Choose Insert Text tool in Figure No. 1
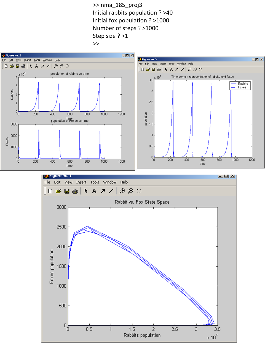The height and width of the screenshot is (343, 265). point(94,191)
